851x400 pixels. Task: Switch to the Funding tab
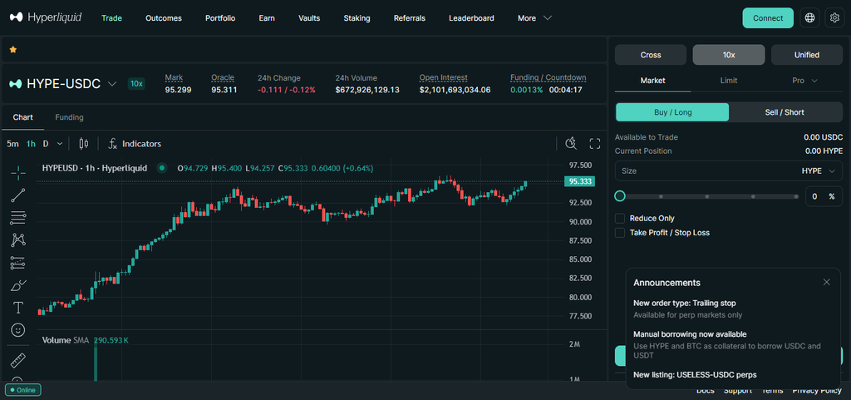click(70, 117)
